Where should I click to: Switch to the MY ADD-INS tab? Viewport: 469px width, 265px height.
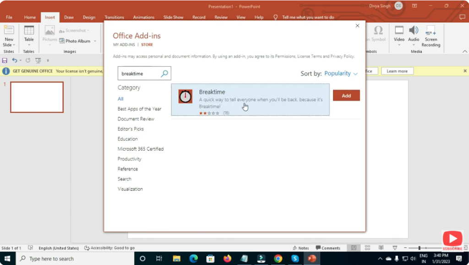click(x=124, y=45)
